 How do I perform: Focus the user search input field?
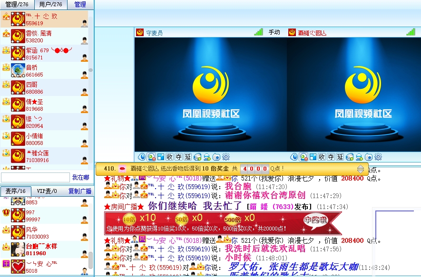pos(36,178)
